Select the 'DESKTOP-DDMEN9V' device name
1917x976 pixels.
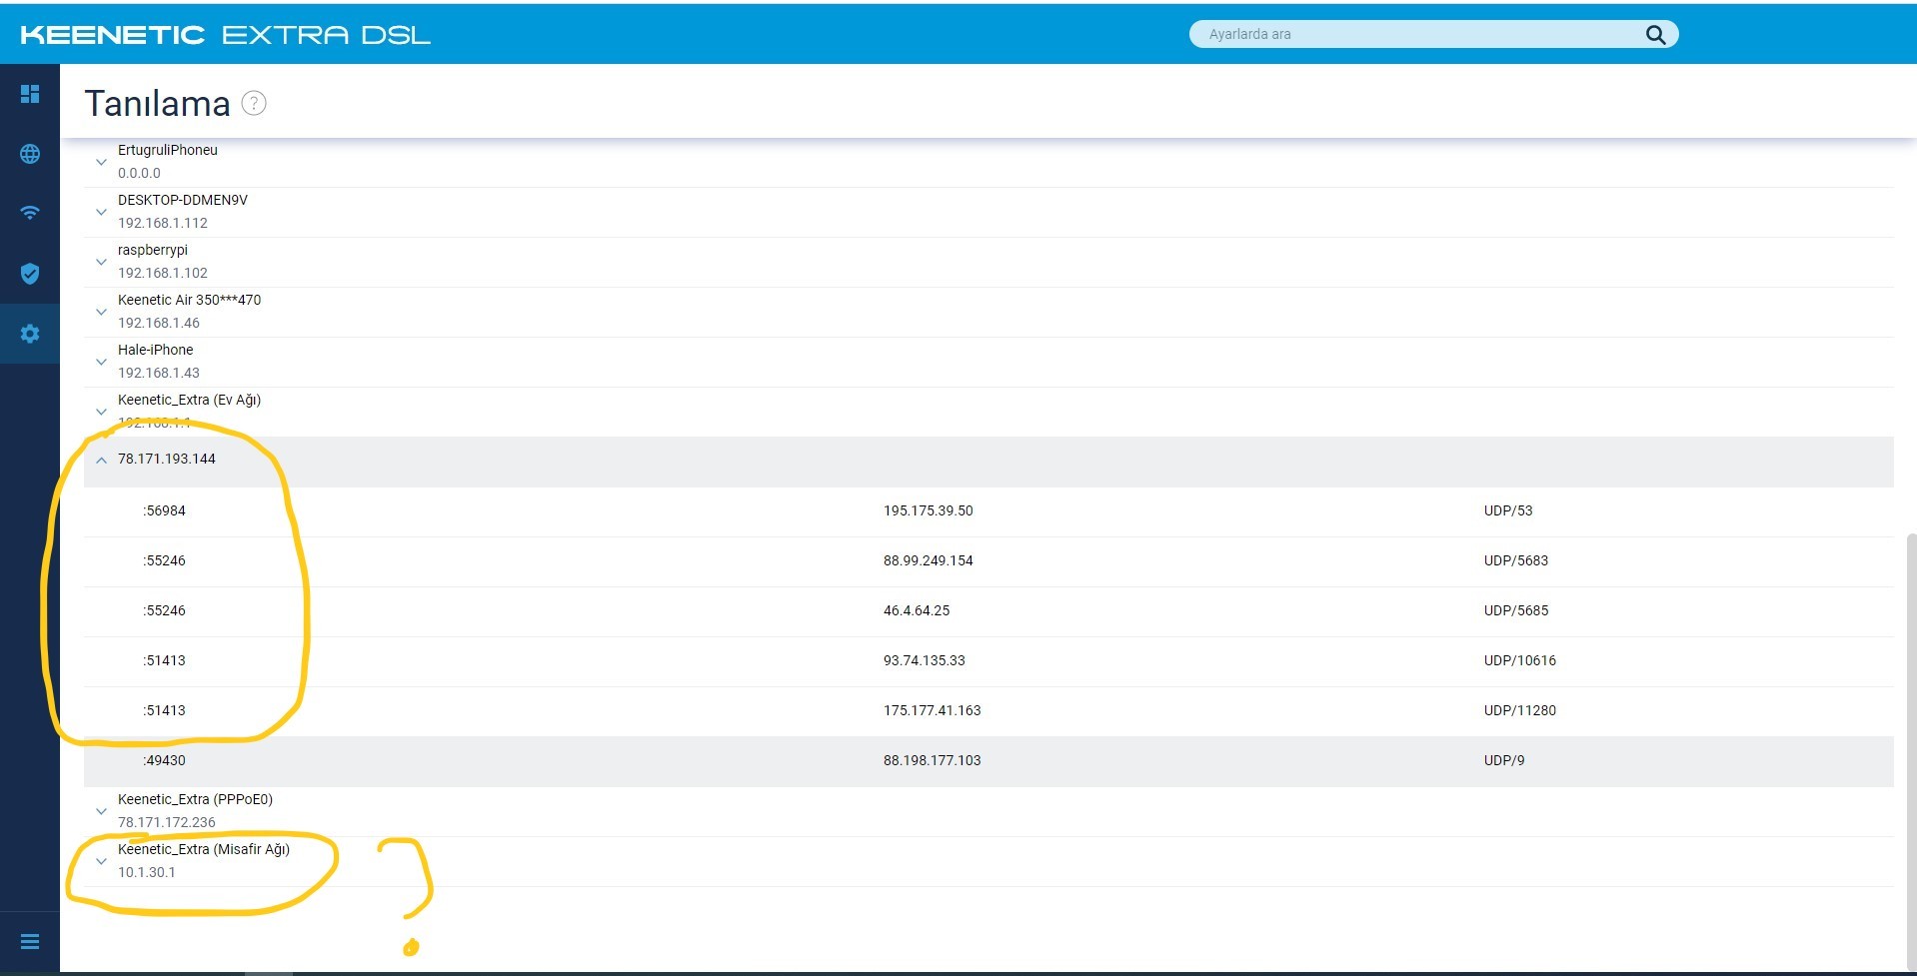click(183, 200)
